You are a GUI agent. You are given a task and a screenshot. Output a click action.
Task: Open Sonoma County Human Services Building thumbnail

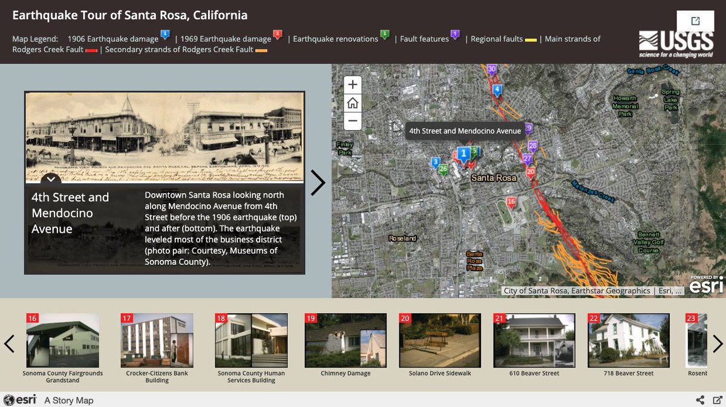[x=252, y=340]
